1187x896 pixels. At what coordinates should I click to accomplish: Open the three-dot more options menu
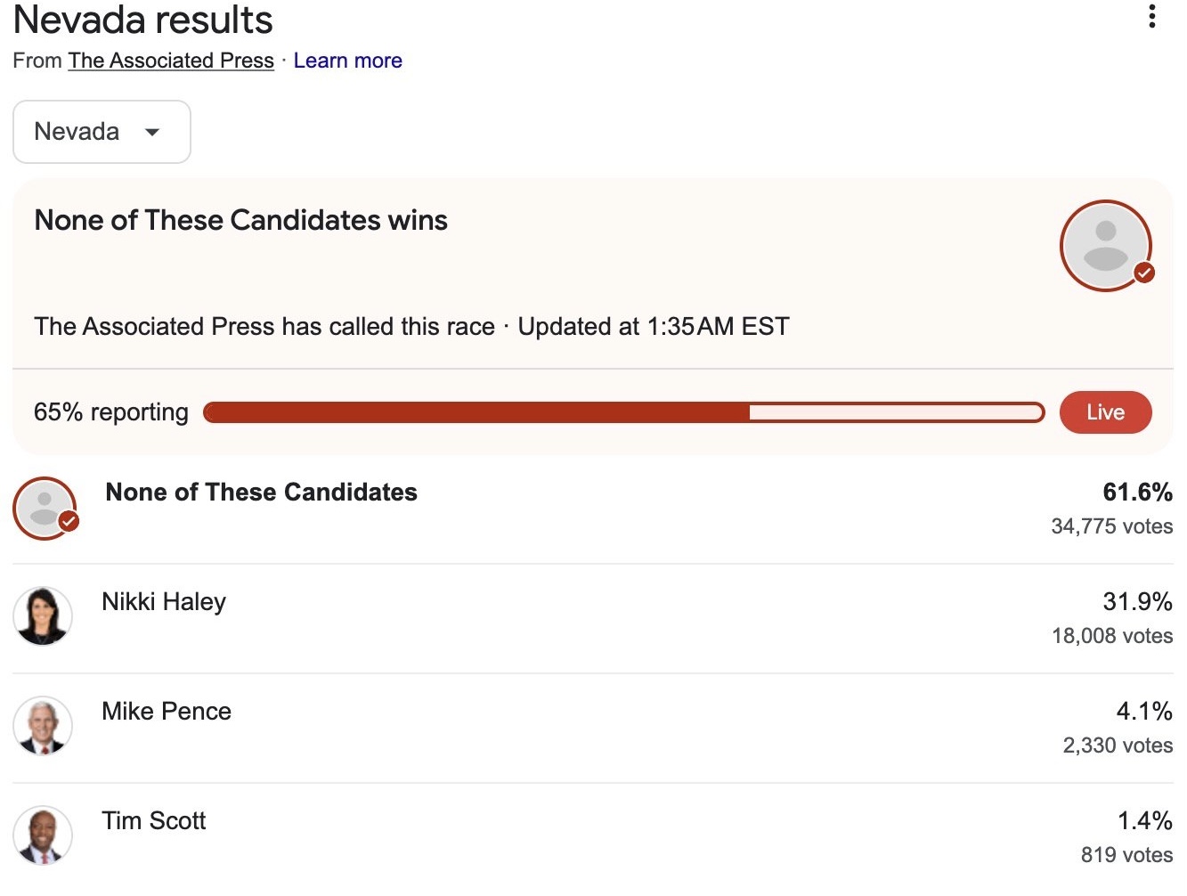coord(1152,16)
